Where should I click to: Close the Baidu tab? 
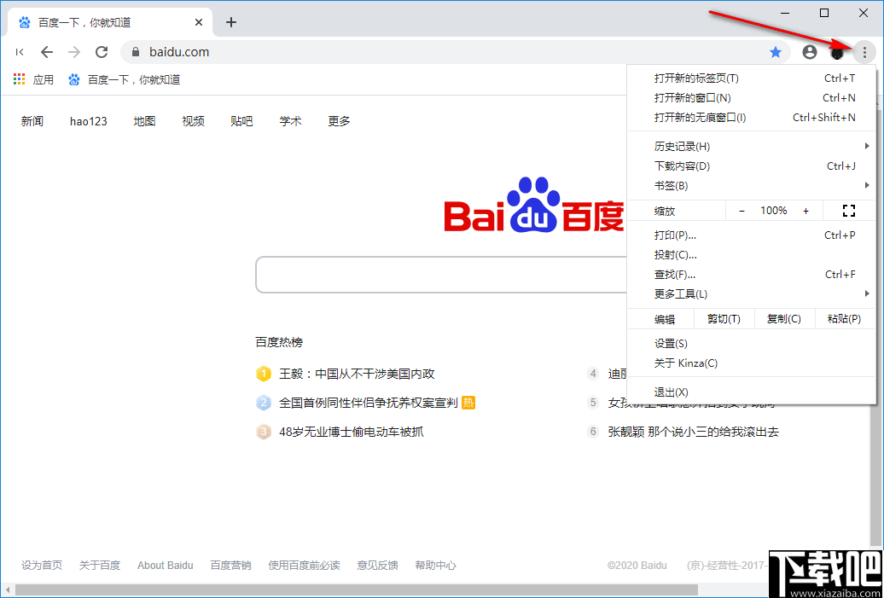(x=199, y=22)
